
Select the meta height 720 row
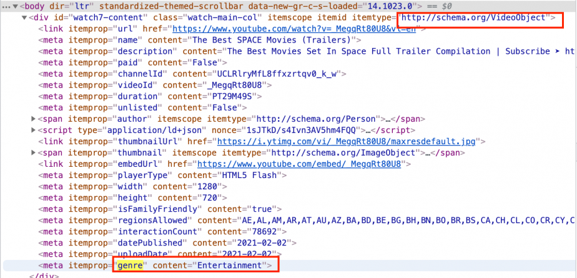tap(132, 198)
